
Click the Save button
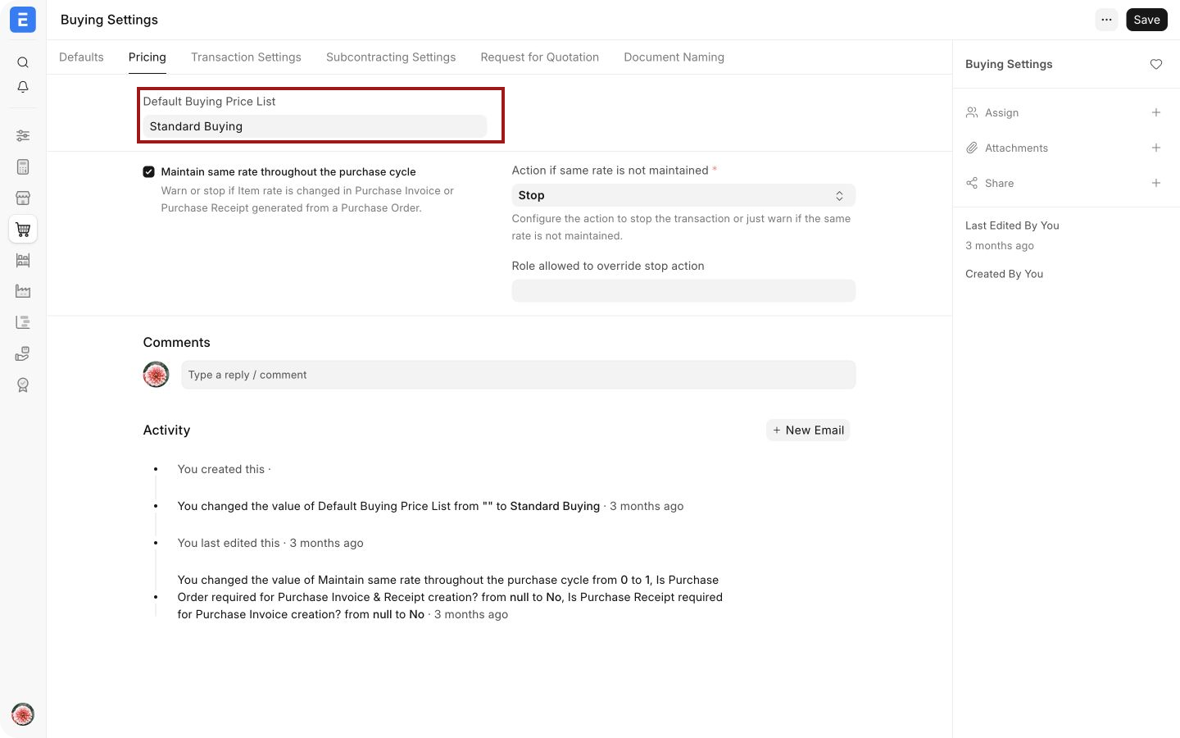coord(1146,20)
